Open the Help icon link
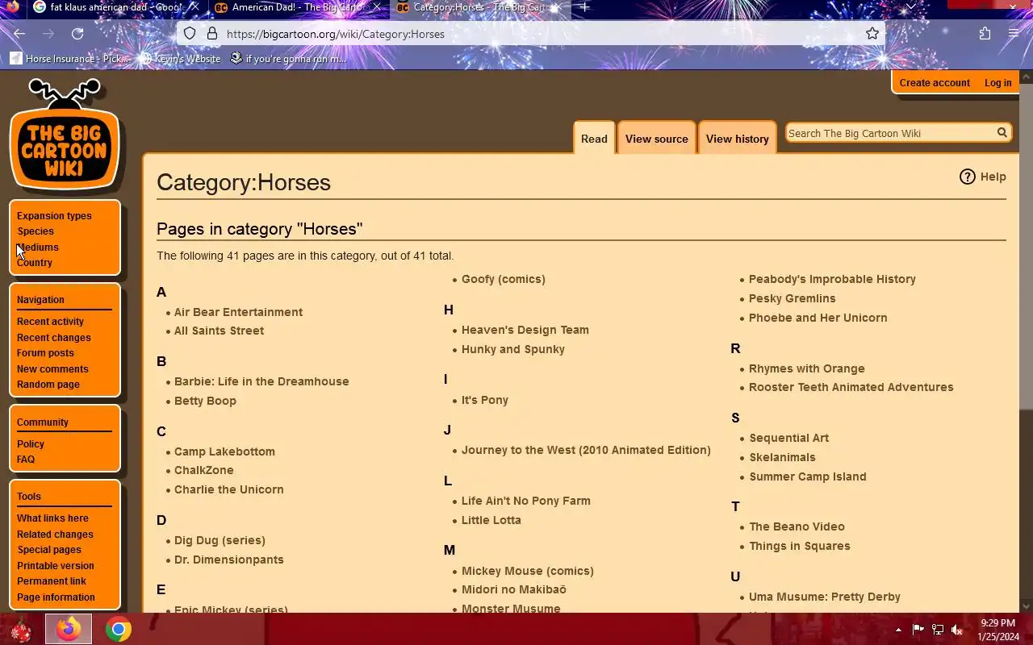The image size is (1033, 645). click(967, 177)
